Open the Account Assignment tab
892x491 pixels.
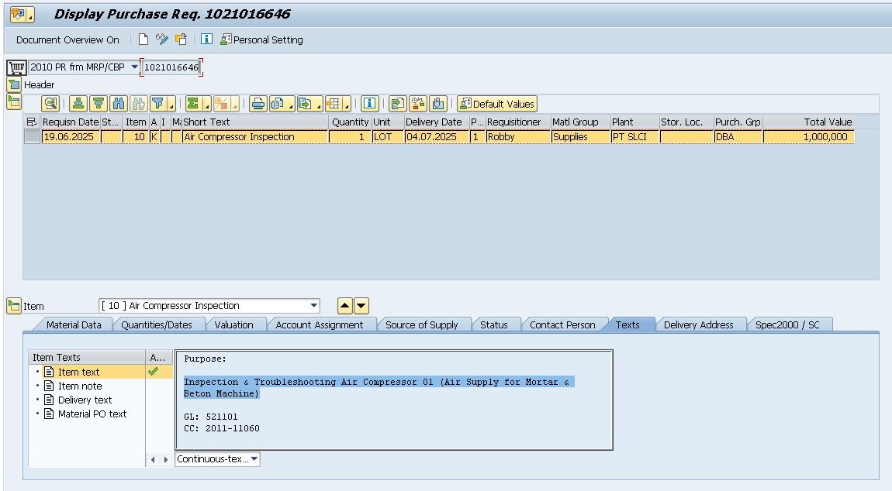(x=319, y=324)
